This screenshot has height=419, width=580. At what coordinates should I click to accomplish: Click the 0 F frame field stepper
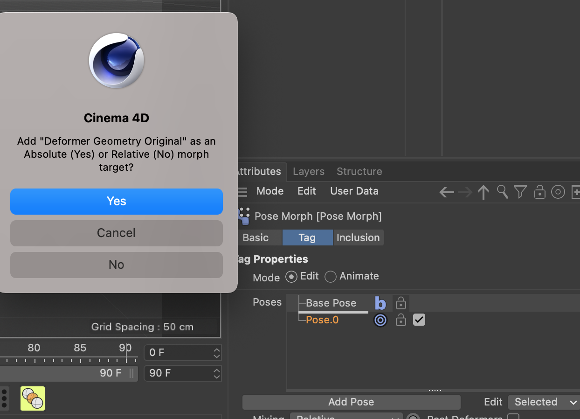coord(216,353)
